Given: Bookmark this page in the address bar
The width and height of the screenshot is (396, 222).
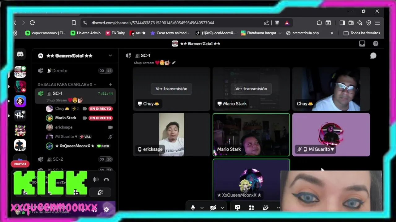Looking at the screenshot, I should pos(74,23).
